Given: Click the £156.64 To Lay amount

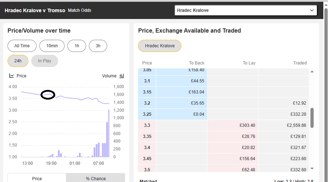Looking at the screenshot, I should point(247,158).
